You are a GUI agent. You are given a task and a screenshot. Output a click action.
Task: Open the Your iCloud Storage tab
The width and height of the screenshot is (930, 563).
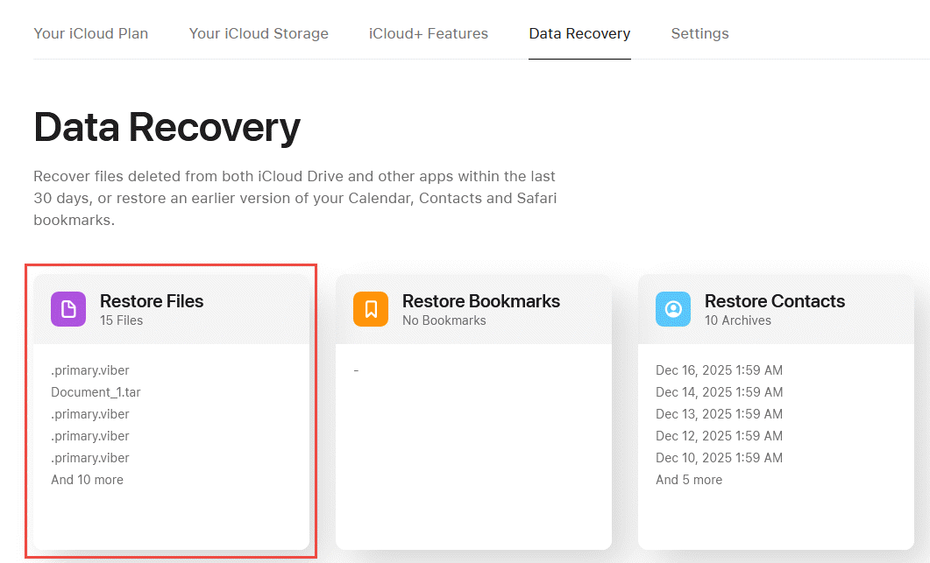coord(259,33)
